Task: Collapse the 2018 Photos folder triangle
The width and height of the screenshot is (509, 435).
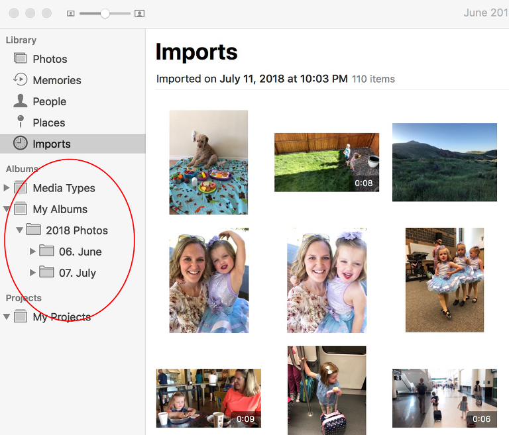Action: [x=19, y=230]
